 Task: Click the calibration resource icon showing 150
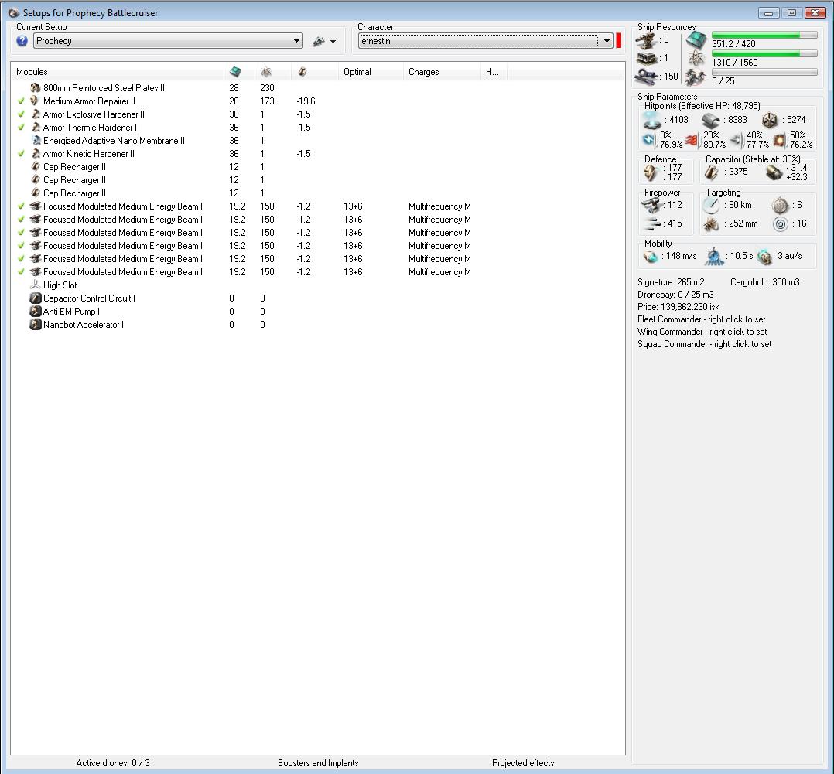[x=646, y=76]
